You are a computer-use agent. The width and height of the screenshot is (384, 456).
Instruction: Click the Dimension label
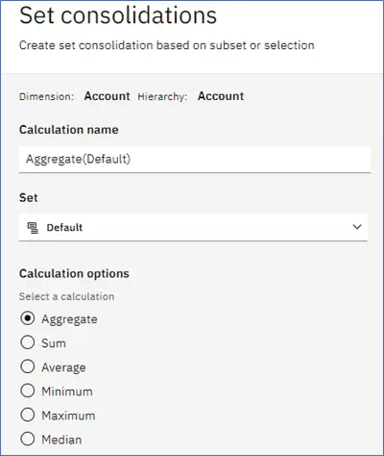(x=46, y=97)
